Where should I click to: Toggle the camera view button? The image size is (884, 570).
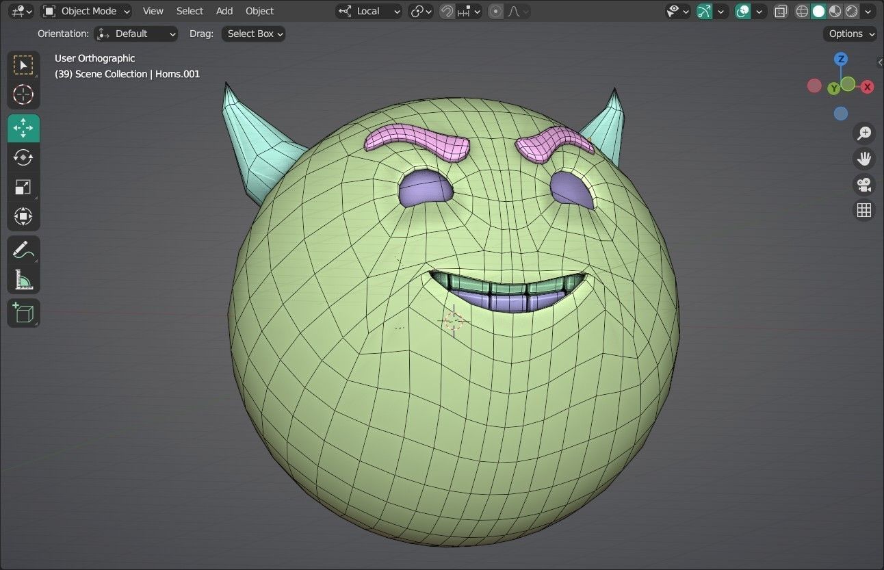click(864, 184)
